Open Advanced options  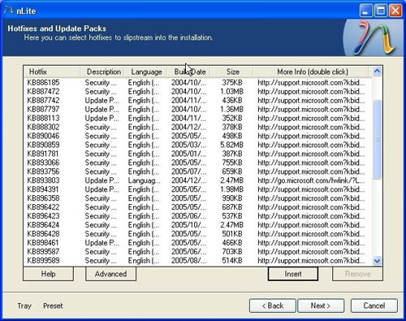coord(110,274)
